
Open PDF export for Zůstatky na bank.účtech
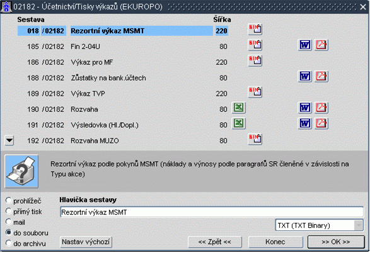[x=321, y=76]
